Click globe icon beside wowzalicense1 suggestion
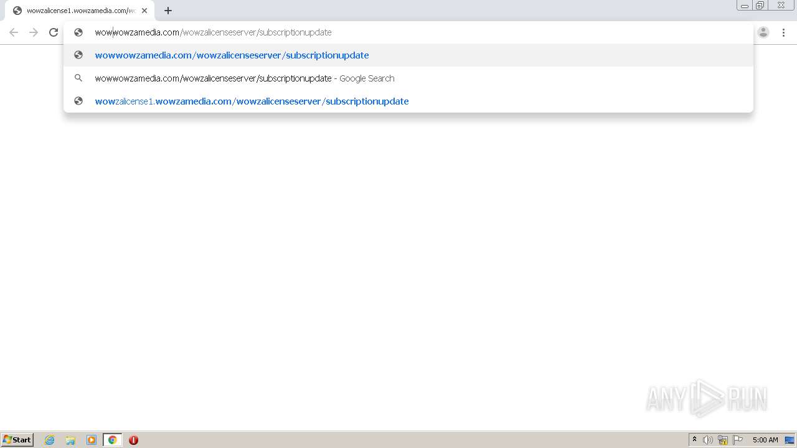 pos(78,101)
